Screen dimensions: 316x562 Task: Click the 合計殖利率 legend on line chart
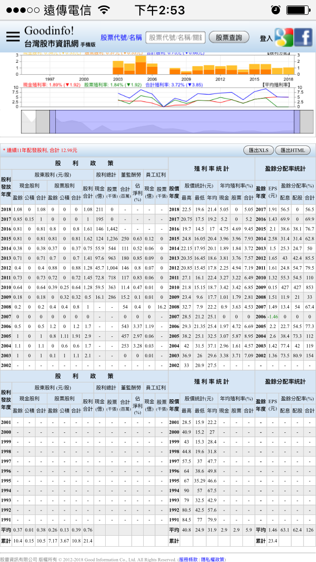[x=174, y=85]
